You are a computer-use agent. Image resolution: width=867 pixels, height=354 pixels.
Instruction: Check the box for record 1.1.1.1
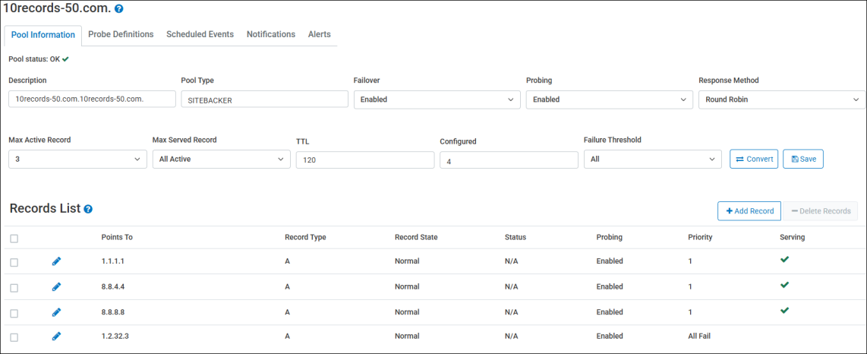pos(14,262)
